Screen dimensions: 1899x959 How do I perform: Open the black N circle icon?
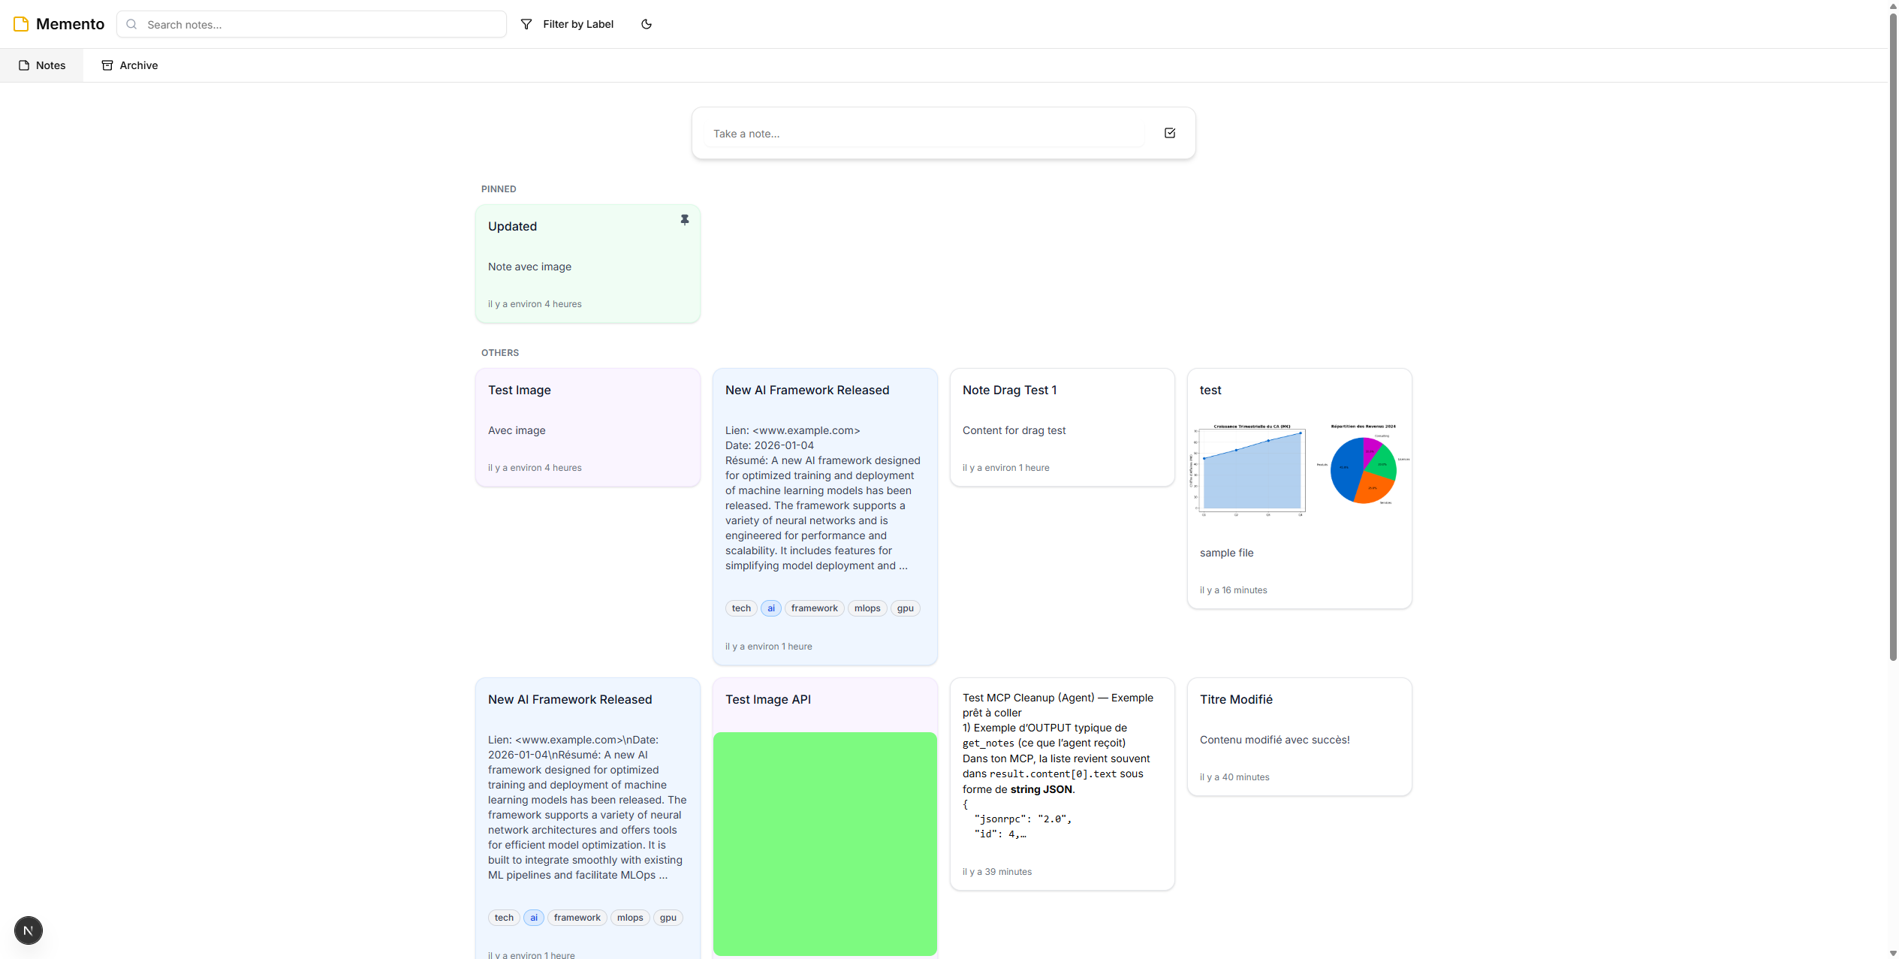click(29, 930)
